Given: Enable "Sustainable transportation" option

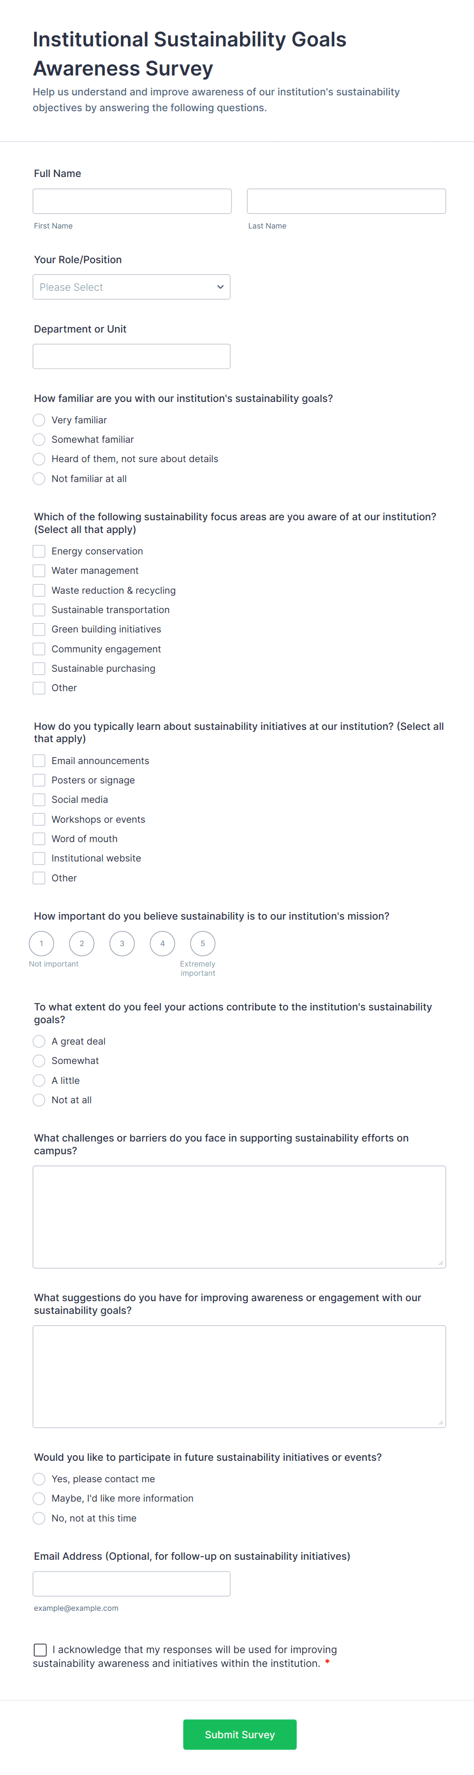Looking at the screenshot, I should 39,609.
